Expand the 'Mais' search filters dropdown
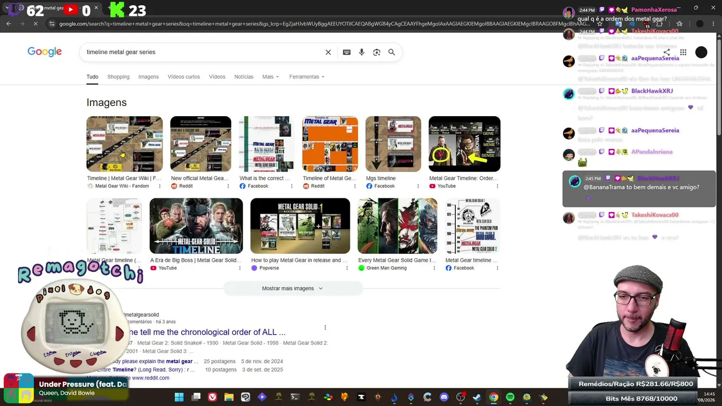Image resolution: width=722 pixels, height=406 pixels. (x=270, y=77)
